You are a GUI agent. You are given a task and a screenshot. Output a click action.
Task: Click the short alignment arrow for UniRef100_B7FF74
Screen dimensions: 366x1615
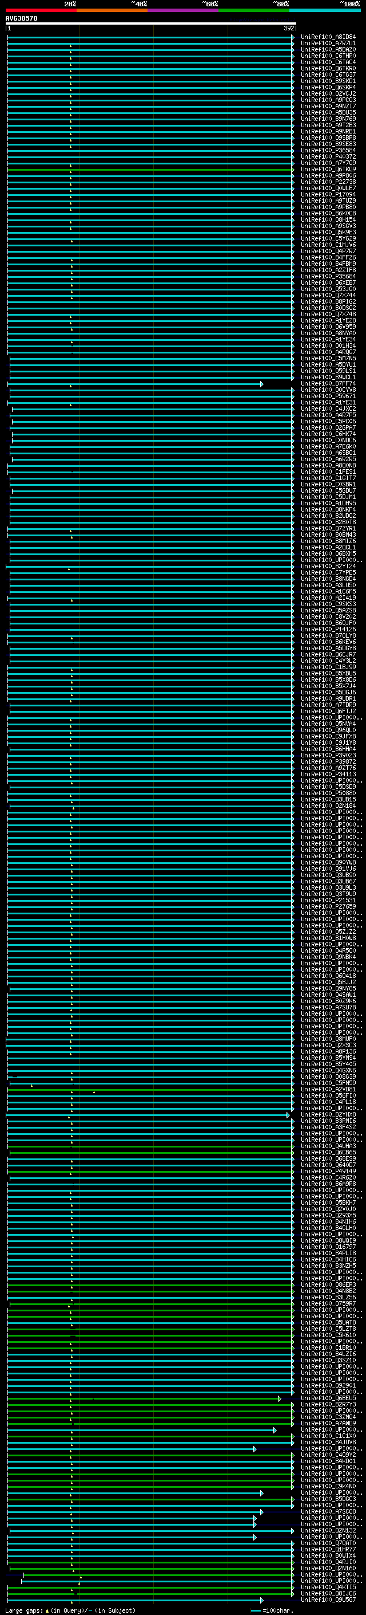pos(136,384)
